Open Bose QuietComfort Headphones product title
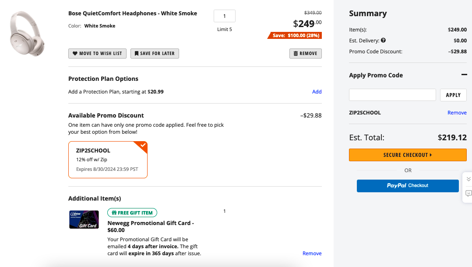Image resolution: width=472 pixels, height=267 pixels. point(133,14)
